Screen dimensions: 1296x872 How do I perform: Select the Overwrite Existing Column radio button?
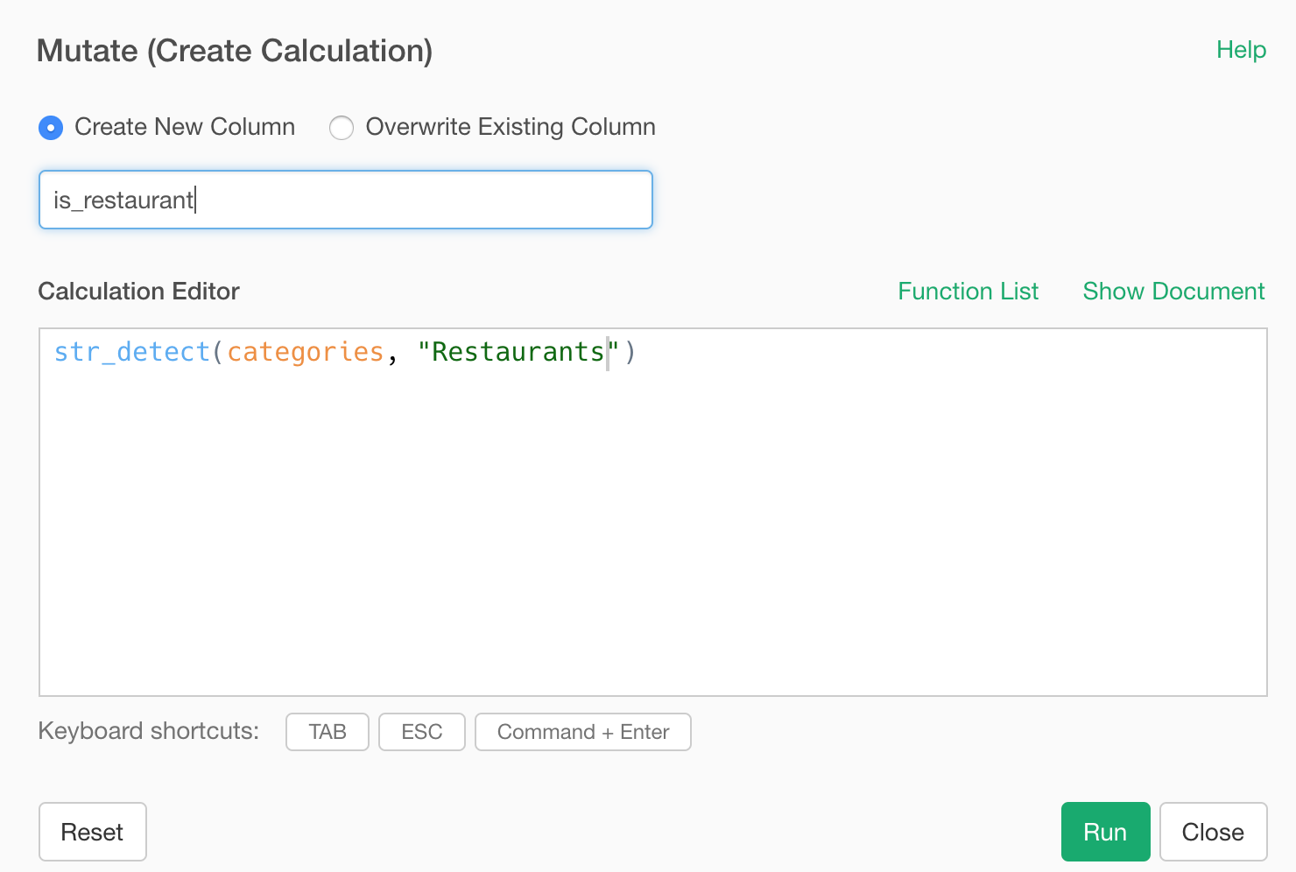click(x=341, y=128)
